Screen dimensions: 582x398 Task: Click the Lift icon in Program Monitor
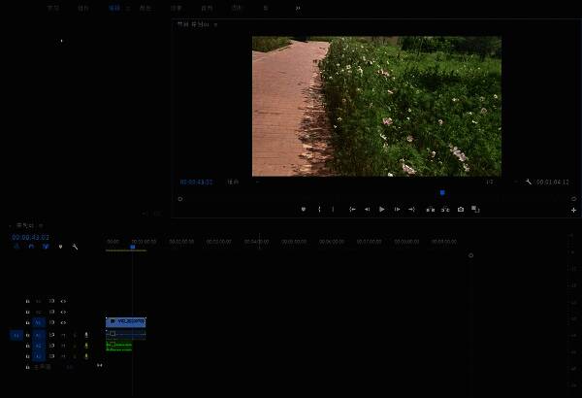point(428,209)
